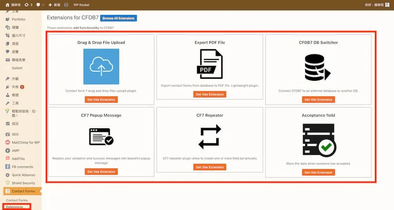Click the 'These extensions add functionality' text
Image resolution: width=394 pixels, height=210 pixels.
80,28
